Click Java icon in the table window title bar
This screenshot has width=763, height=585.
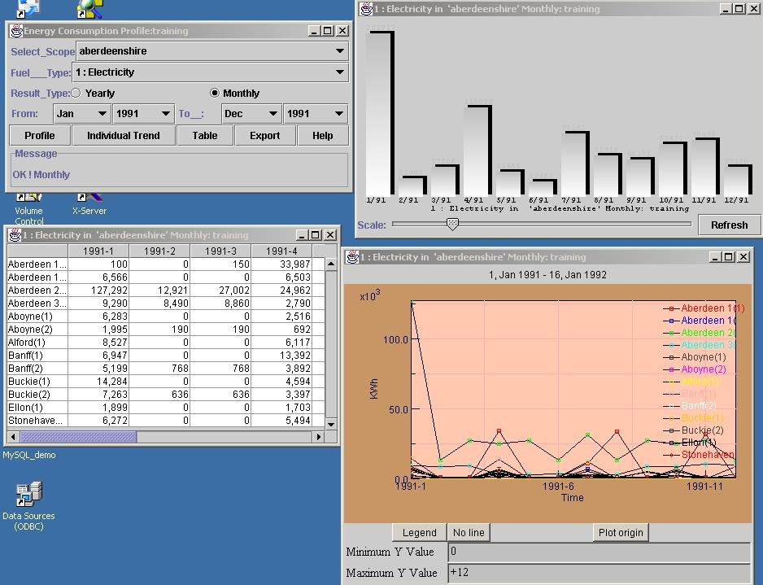click(15, 235)
